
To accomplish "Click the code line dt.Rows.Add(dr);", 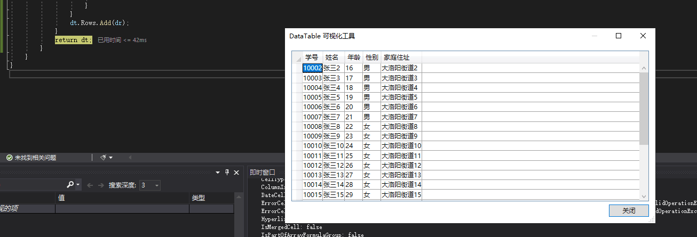I will click(x=100, y=23).
